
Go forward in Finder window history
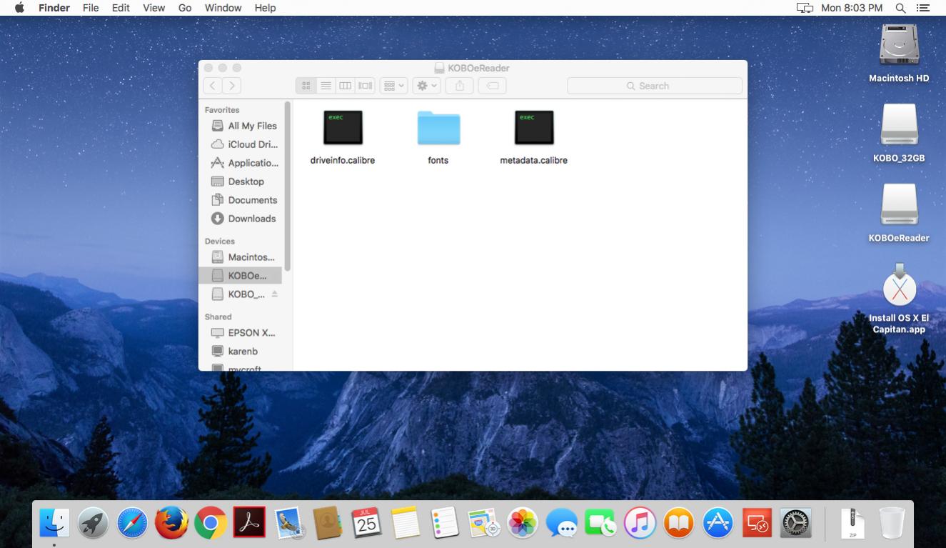pos(231,86)
